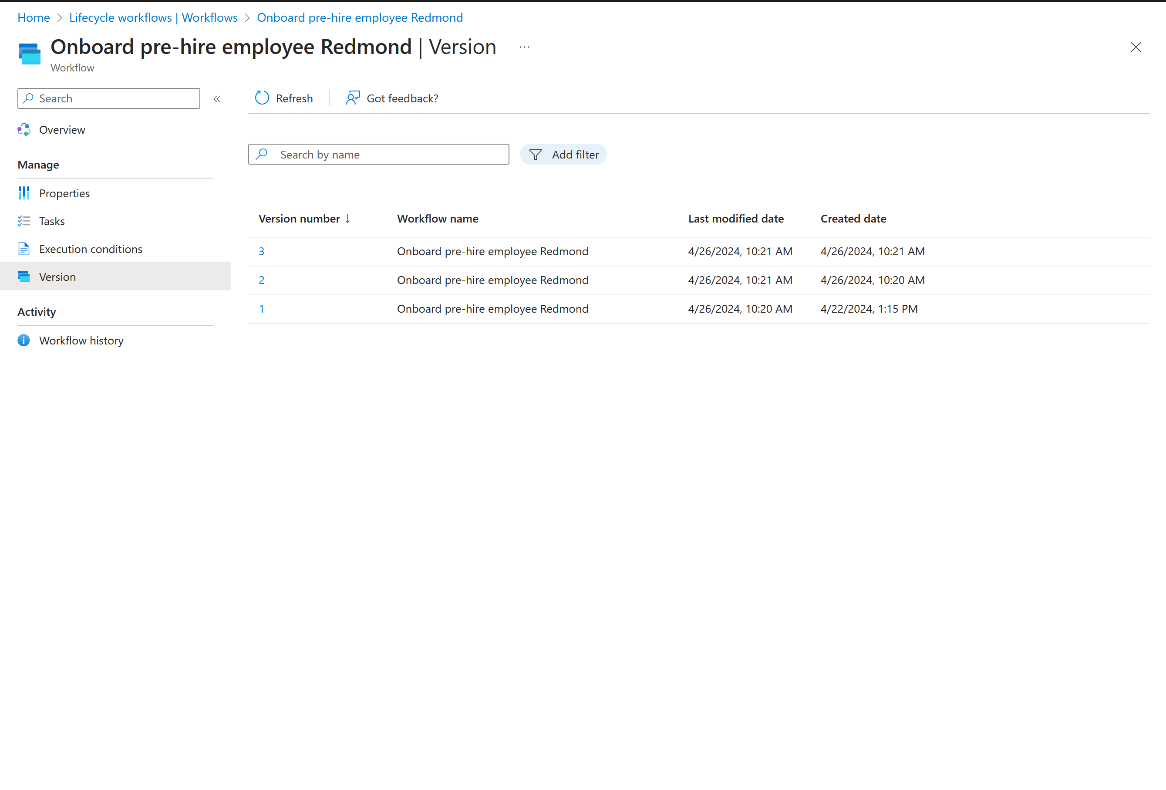1166x790 pixels.
Task: Click the sidebar Search box
Action: 115,98
